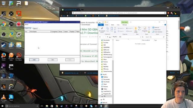
Task: Open the Share ribbon tab
Action: coord(112,25)
